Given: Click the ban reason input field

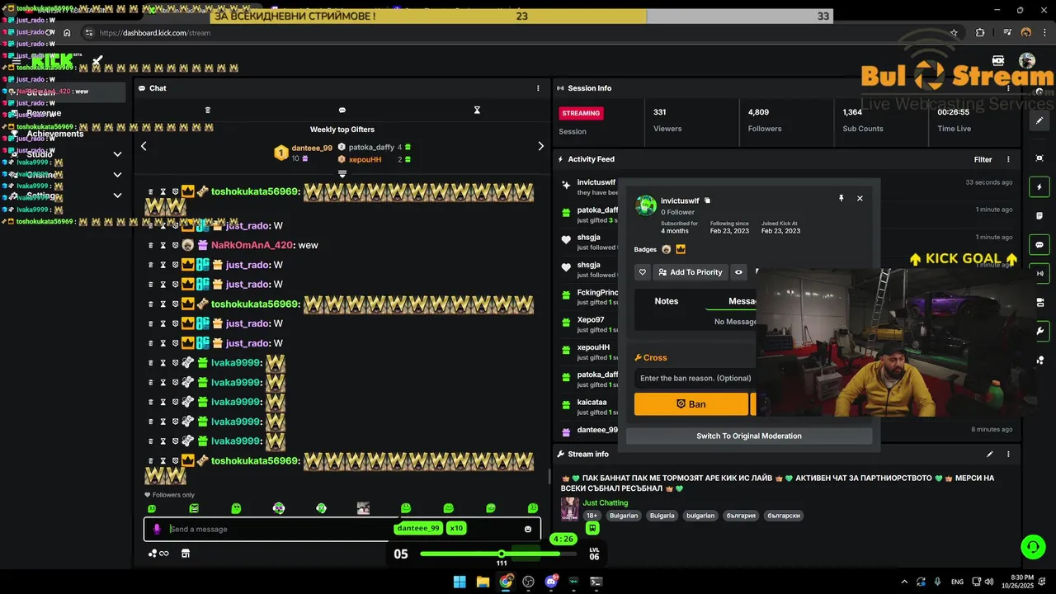Looking at the screenshot, I should (695, 378).
